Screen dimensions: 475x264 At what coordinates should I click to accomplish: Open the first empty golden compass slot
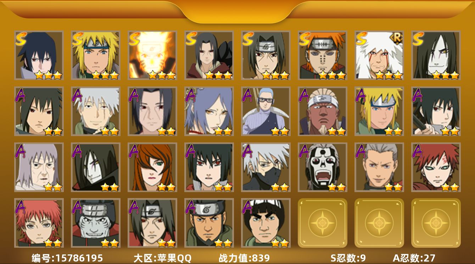tap(323, 223)
